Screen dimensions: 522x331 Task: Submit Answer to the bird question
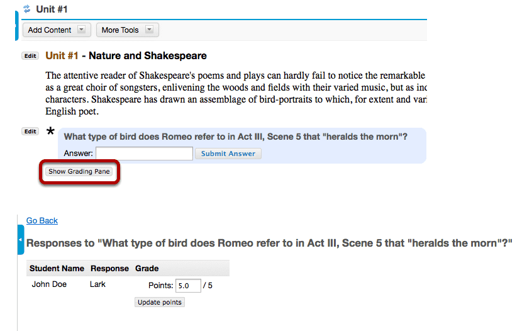228,154
